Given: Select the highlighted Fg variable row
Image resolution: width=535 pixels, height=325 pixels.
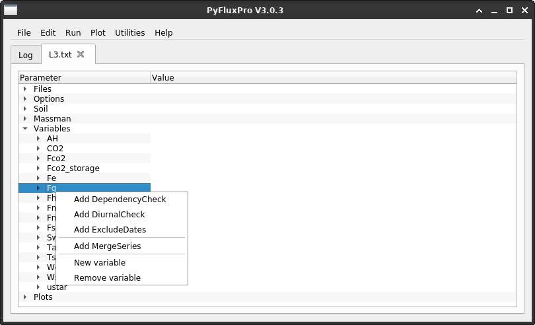Looking at the screenshot, I should coord(85,188).
